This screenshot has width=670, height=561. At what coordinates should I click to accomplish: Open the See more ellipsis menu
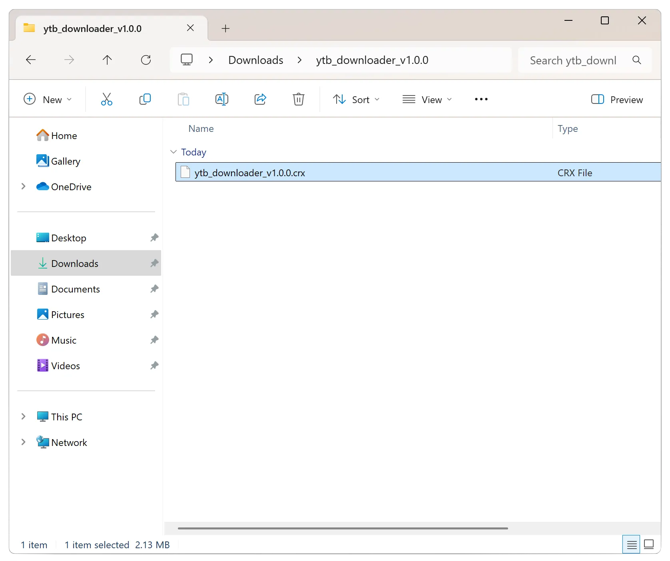click(x=481, y=99)
